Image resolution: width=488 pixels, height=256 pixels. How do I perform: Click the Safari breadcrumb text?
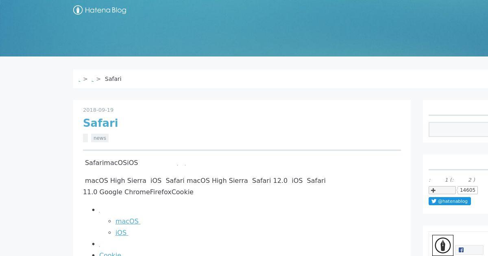113,79
